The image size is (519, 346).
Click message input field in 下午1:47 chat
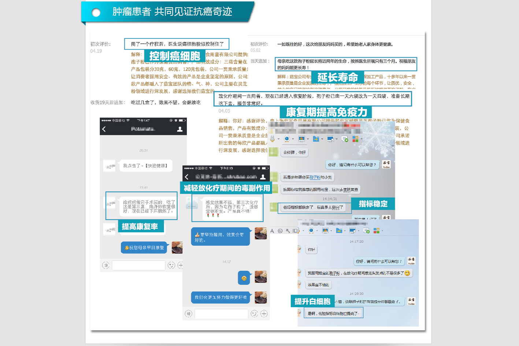pos(138,265)
